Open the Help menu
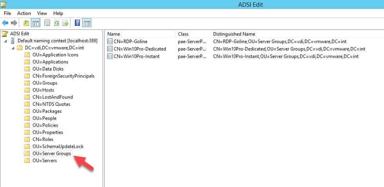 (x=58, y=13)
